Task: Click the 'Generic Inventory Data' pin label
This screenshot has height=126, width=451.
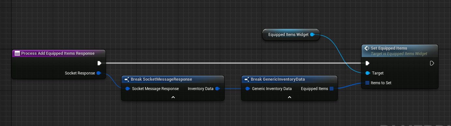Action: pyautogui.click(x=272, y=88)
